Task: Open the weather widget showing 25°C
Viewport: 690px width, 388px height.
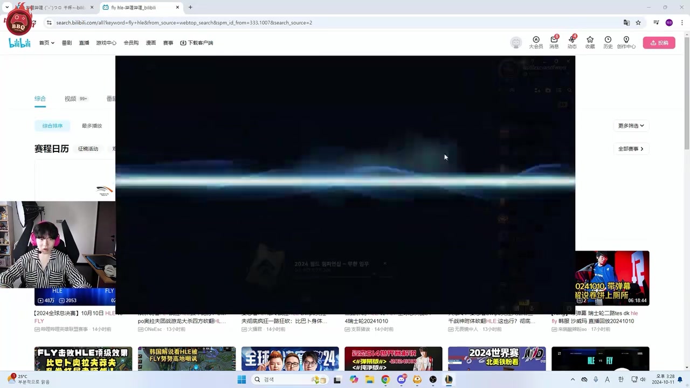Action: [28, 379]
